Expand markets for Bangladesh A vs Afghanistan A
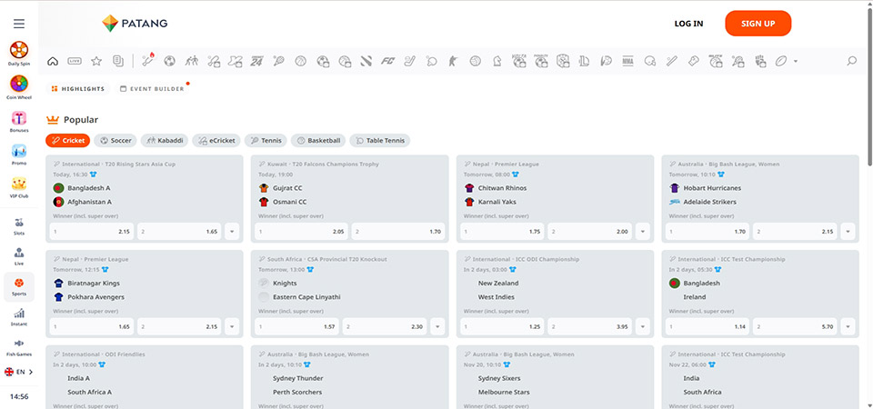This screenshot has height=409, width=873. [232, 232]
